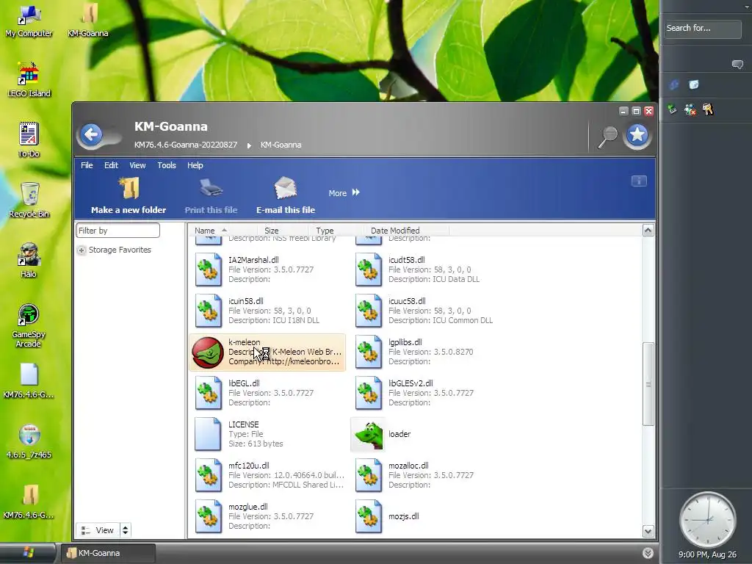752x564 pixels.
Task: Click the file list scrollbar thumb
Action: pyautogui.click(x=648, y=383)
